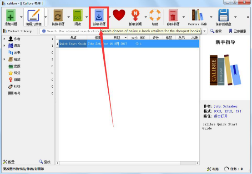
Task: Click the Find (查找) button in tag browser
Action: click(x=45, y=162)
